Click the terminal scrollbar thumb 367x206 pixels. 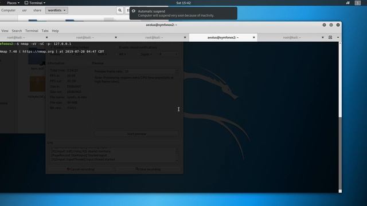[x=340, y=154]
